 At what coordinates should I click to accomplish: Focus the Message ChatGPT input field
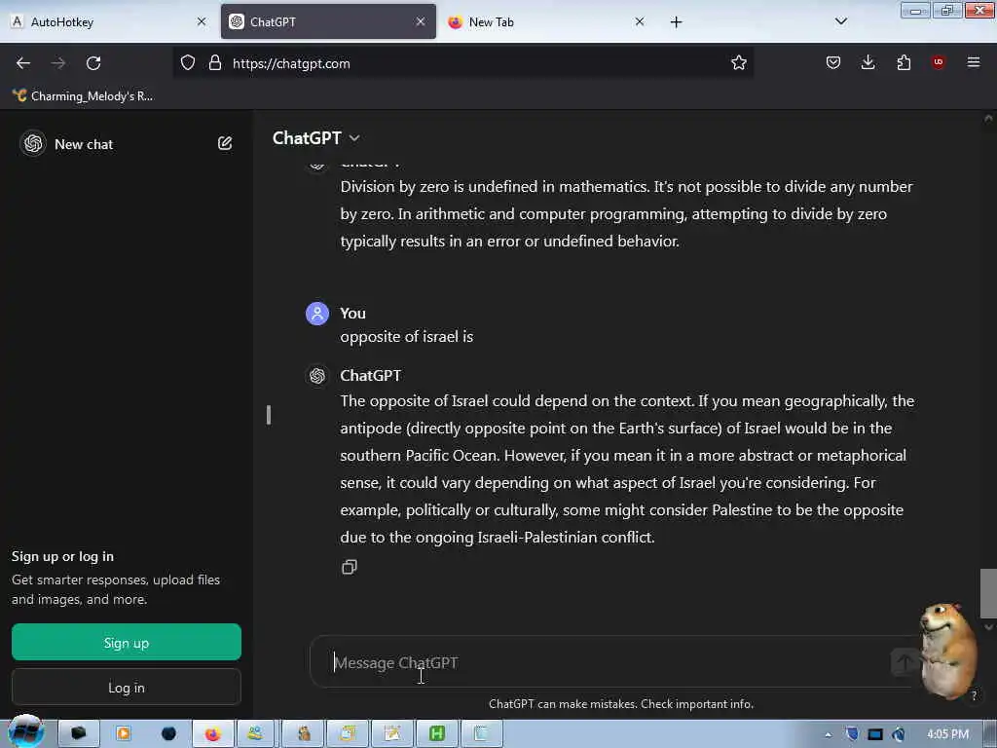click(x=610, y=662)
